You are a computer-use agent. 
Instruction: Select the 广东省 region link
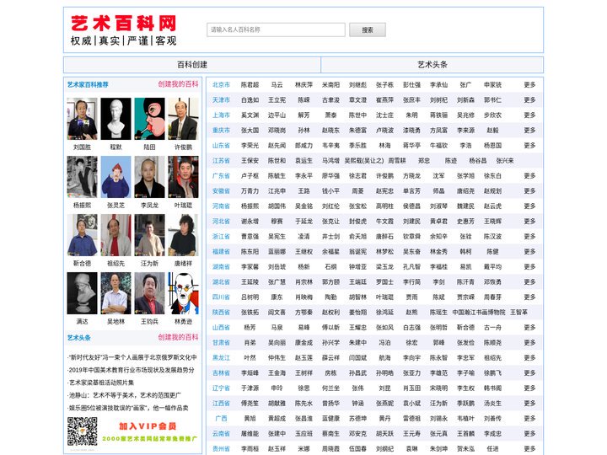coord(221,175)
